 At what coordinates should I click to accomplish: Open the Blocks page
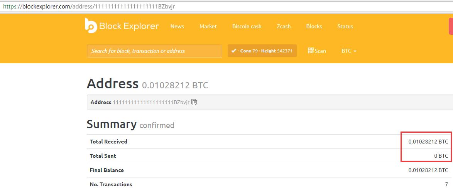point(314,26)
